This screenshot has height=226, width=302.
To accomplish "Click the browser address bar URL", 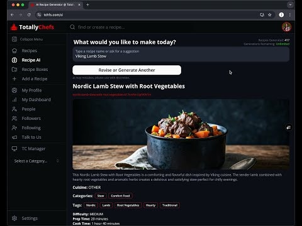I will tap(53, 15).
